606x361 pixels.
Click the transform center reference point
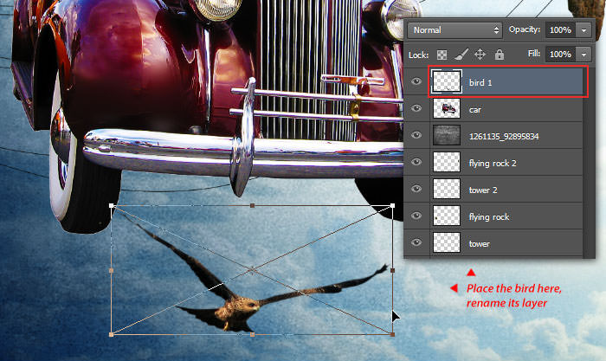[253, 270]
